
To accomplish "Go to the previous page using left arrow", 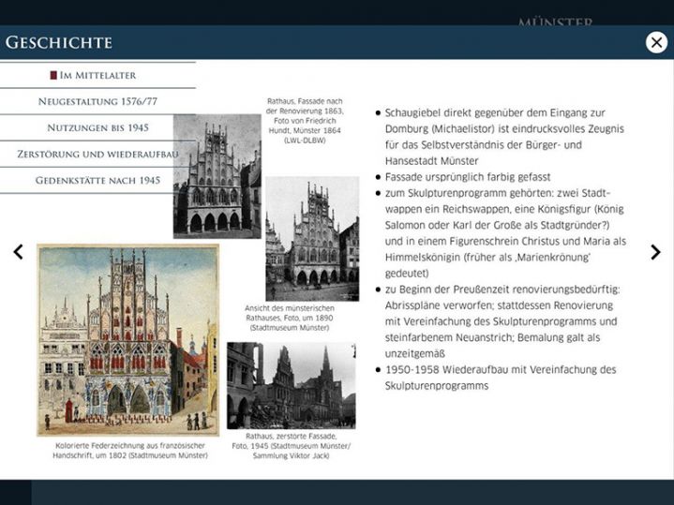I will tap(18, 252).
